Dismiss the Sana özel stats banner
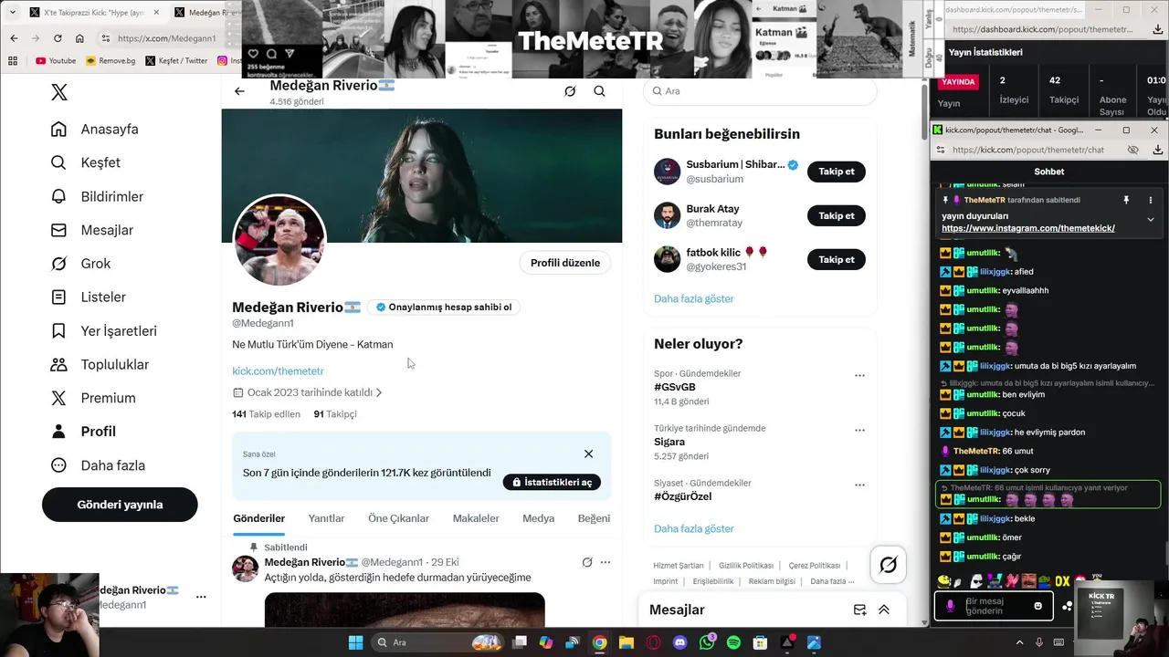Image resolution: width=1169 pixels, height=657 pixels. (x=588, y=454)
